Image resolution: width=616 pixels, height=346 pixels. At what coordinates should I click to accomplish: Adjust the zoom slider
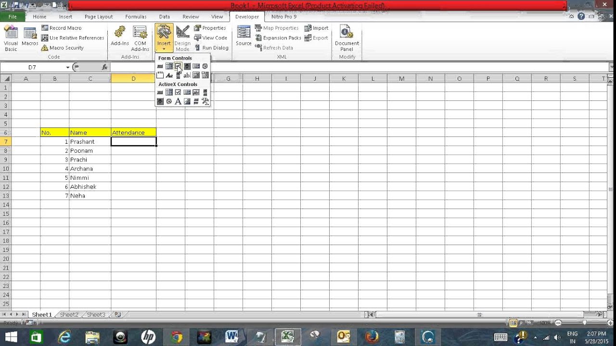pos(584,323)
